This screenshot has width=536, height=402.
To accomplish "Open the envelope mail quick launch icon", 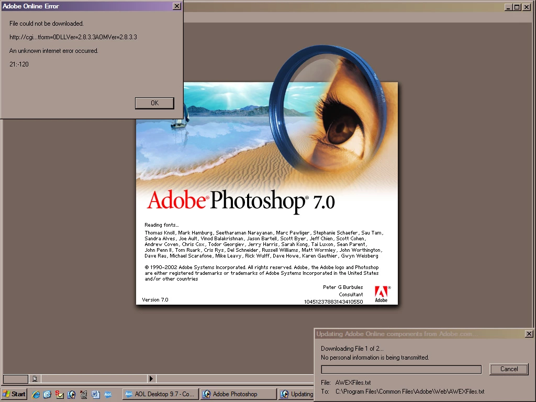I will tap(60, 395).
